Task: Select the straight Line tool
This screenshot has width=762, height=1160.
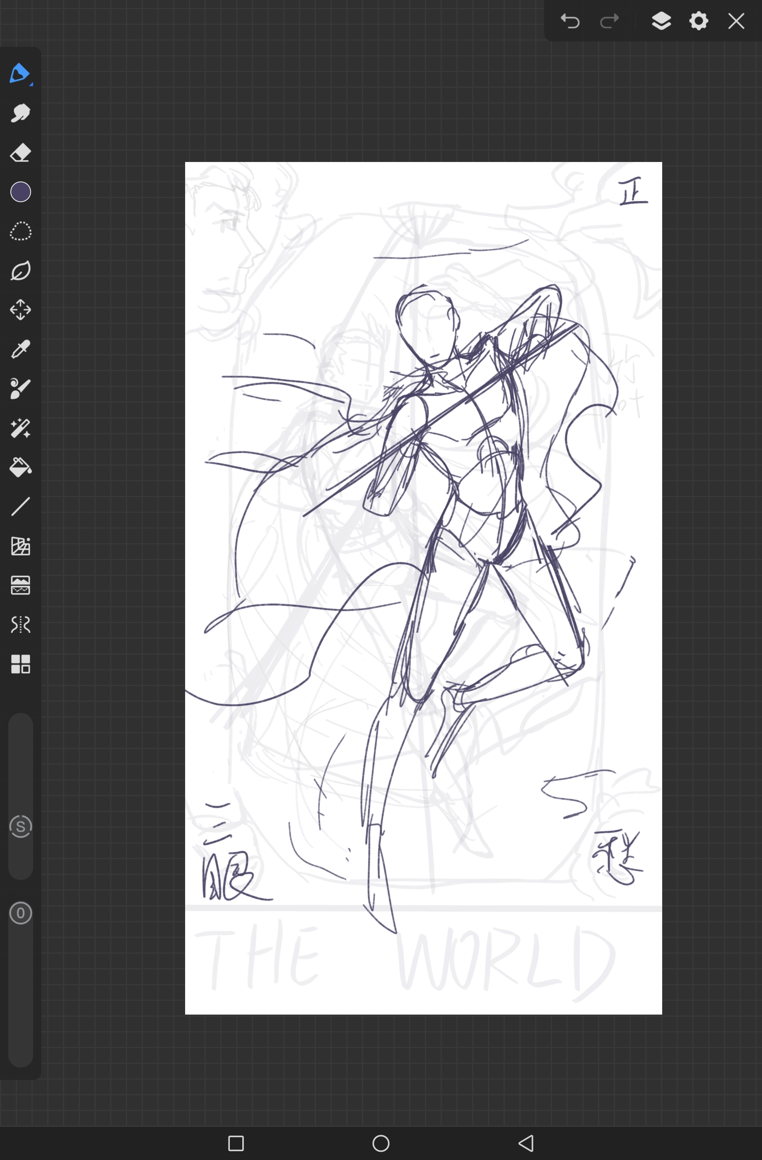Action: tap(20, 507)
